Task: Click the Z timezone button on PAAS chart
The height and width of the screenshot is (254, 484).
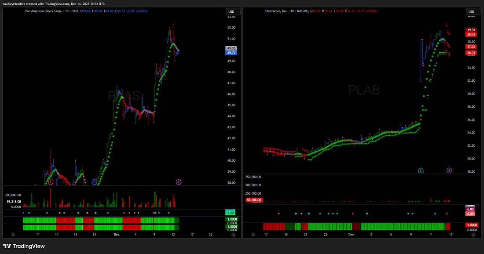Action: coord(13,235)
